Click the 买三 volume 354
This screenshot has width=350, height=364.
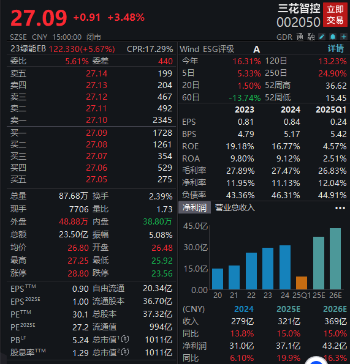(165, 156)
